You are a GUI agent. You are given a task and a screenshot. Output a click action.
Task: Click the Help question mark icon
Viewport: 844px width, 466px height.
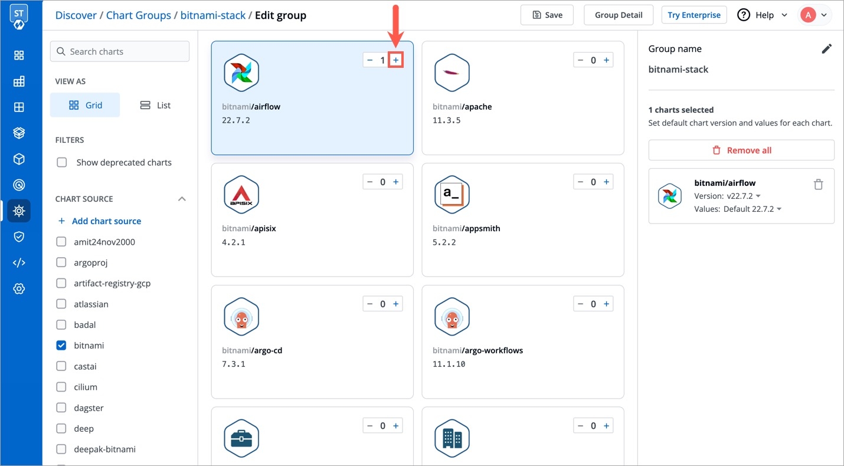744,15
